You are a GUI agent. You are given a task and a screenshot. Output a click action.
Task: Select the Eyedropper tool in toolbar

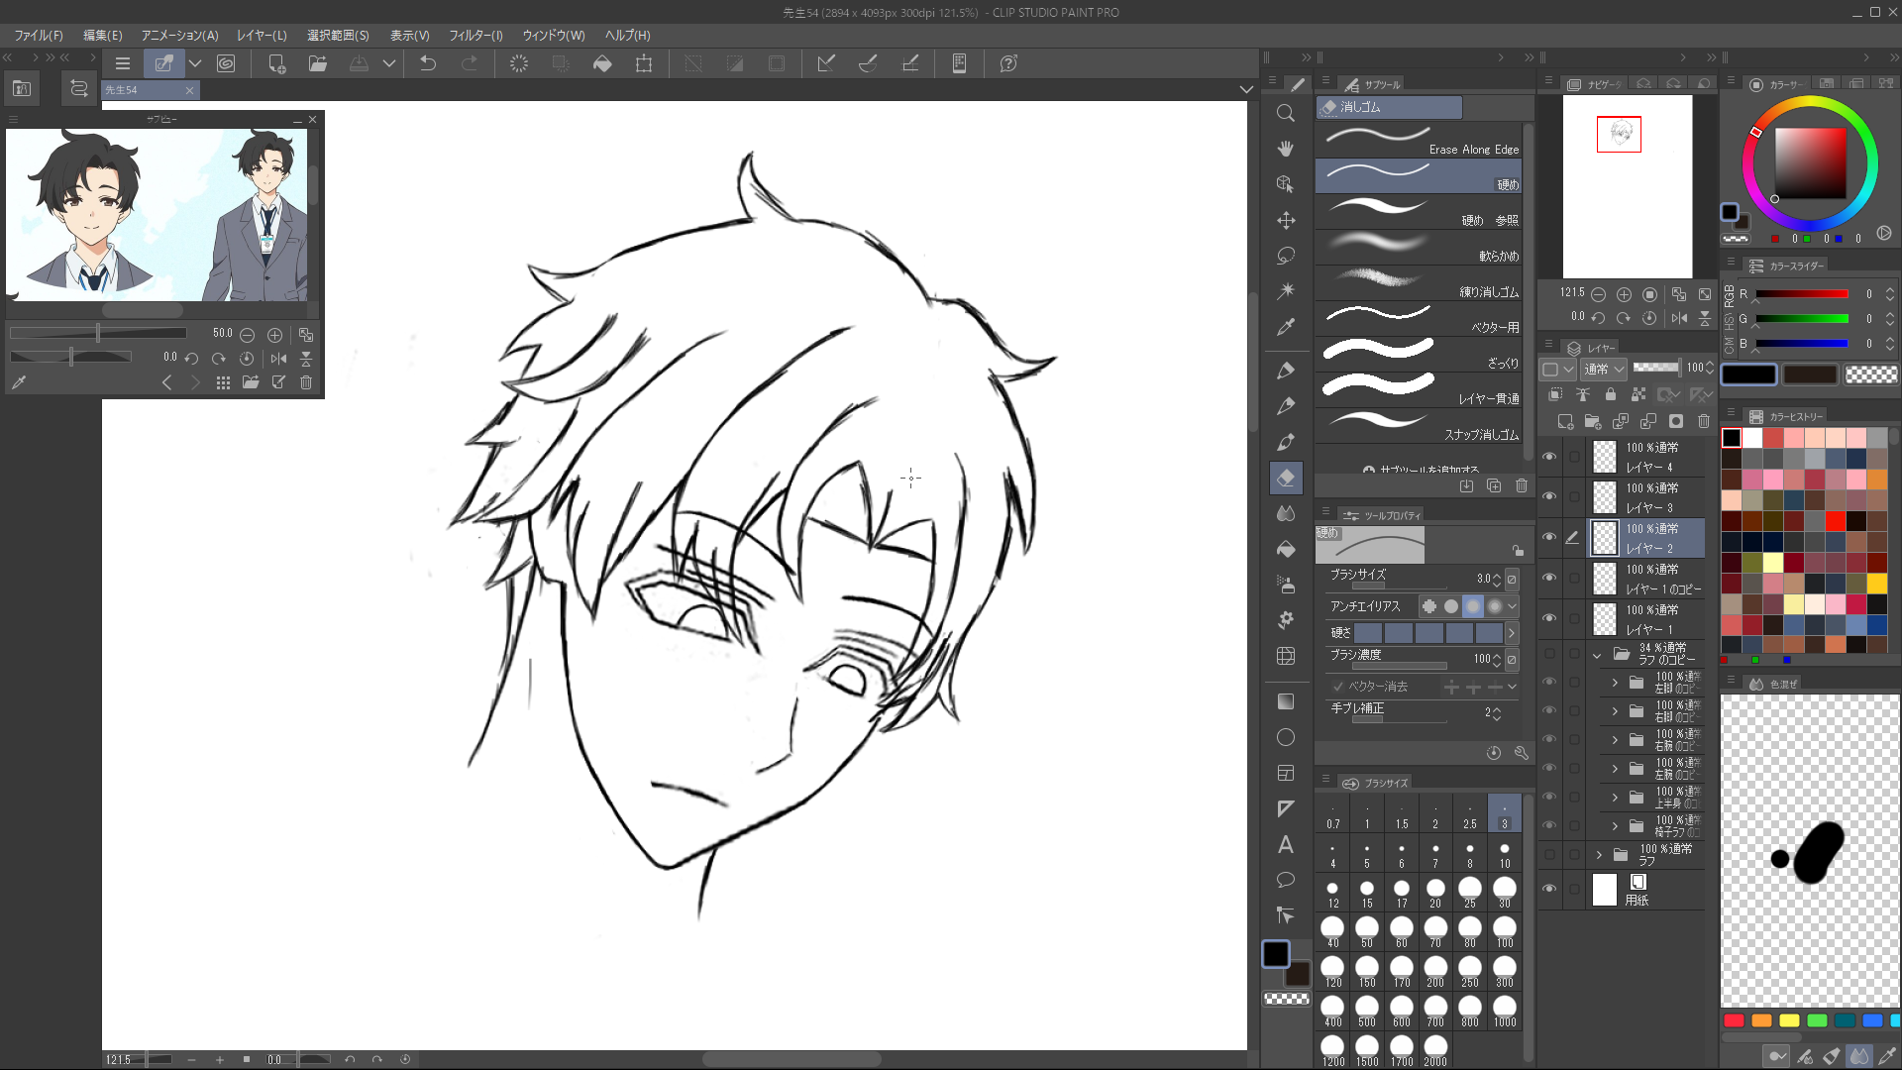click(x=1286, y=327)
